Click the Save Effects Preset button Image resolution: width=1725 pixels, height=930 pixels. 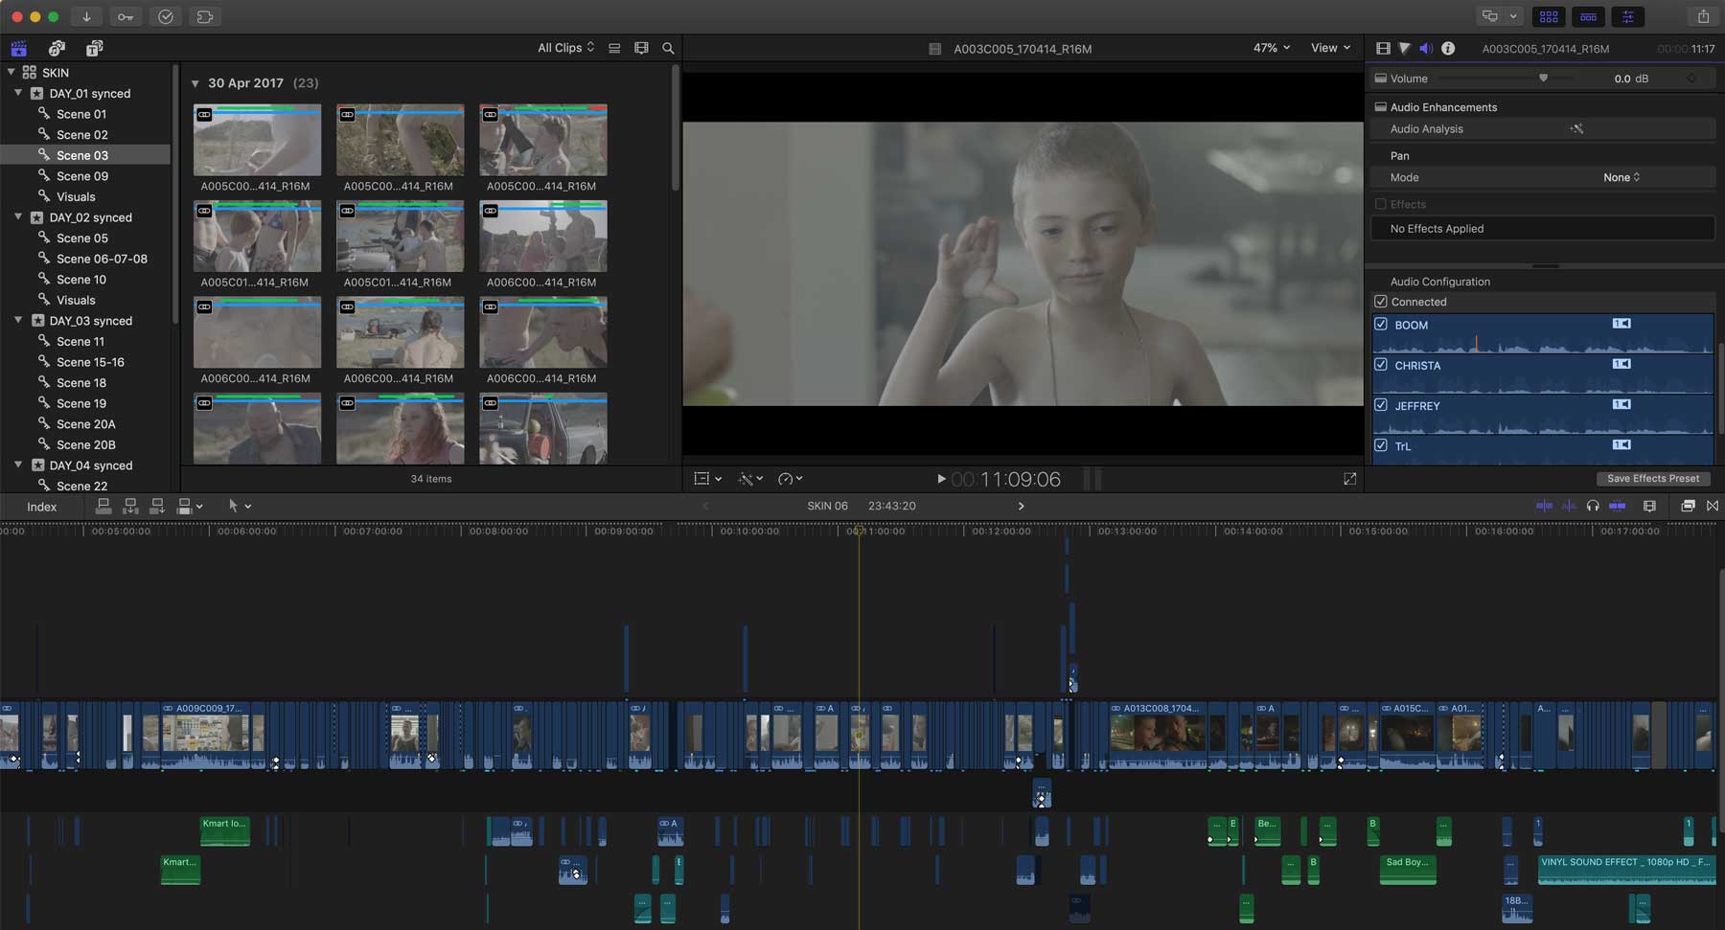click(x=1653, y=478)
